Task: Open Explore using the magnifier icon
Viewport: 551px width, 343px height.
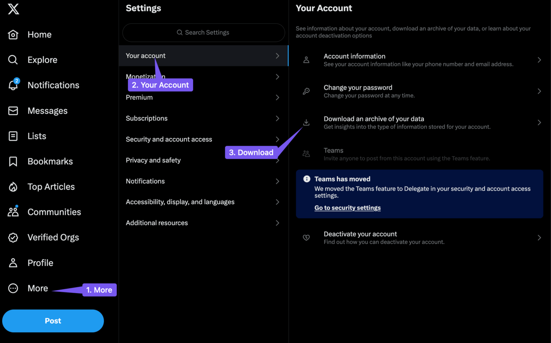Action: 13,60
